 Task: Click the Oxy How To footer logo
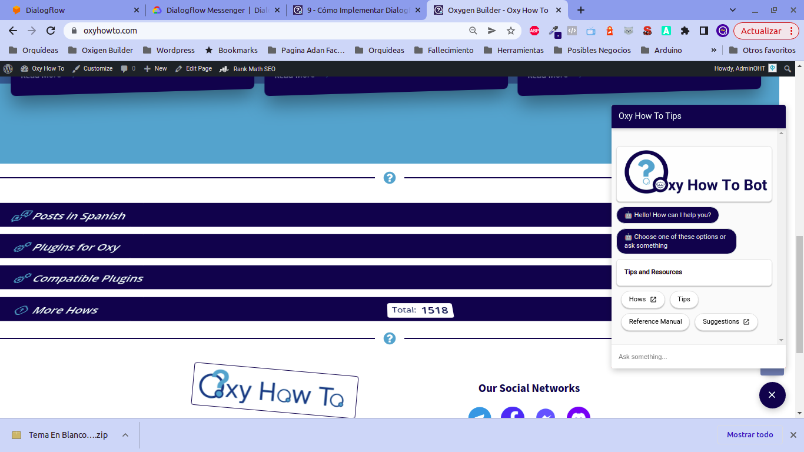(x=274, y=390)
